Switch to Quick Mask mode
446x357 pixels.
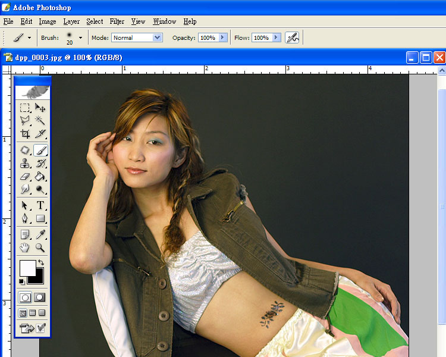point(40,297)
